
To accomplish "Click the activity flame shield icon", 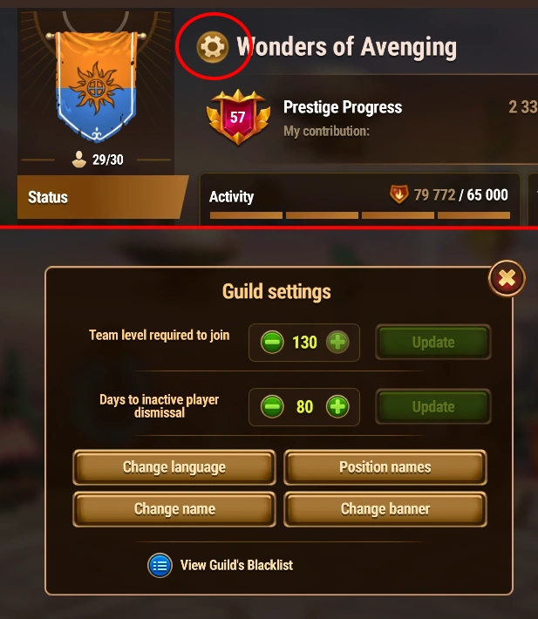I will click(x=398, y=194).
